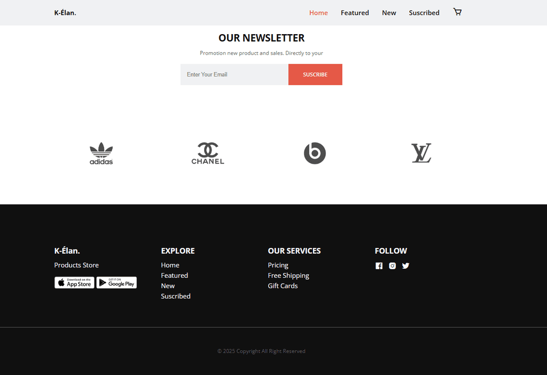This screenshot has height=375, width=547.
Task: Select New in the header menu
Action: click(x=389, y=13)
